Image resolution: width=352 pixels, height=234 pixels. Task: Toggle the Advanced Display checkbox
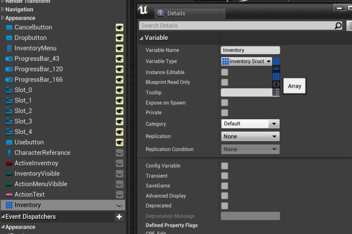click(224, 196)
